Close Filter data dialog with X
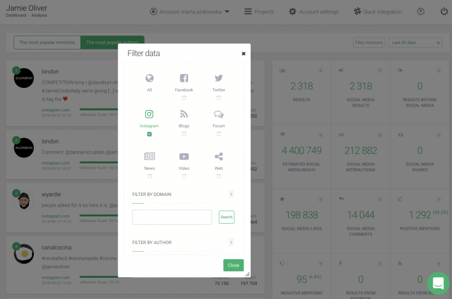This screenshot has height=299, width=452. [243, 54]
